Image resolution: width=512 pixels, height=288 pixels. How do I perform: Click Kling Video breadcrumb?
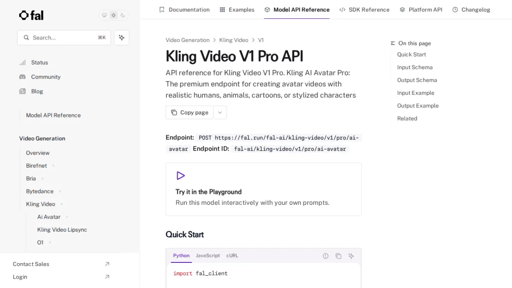(233, 40)
